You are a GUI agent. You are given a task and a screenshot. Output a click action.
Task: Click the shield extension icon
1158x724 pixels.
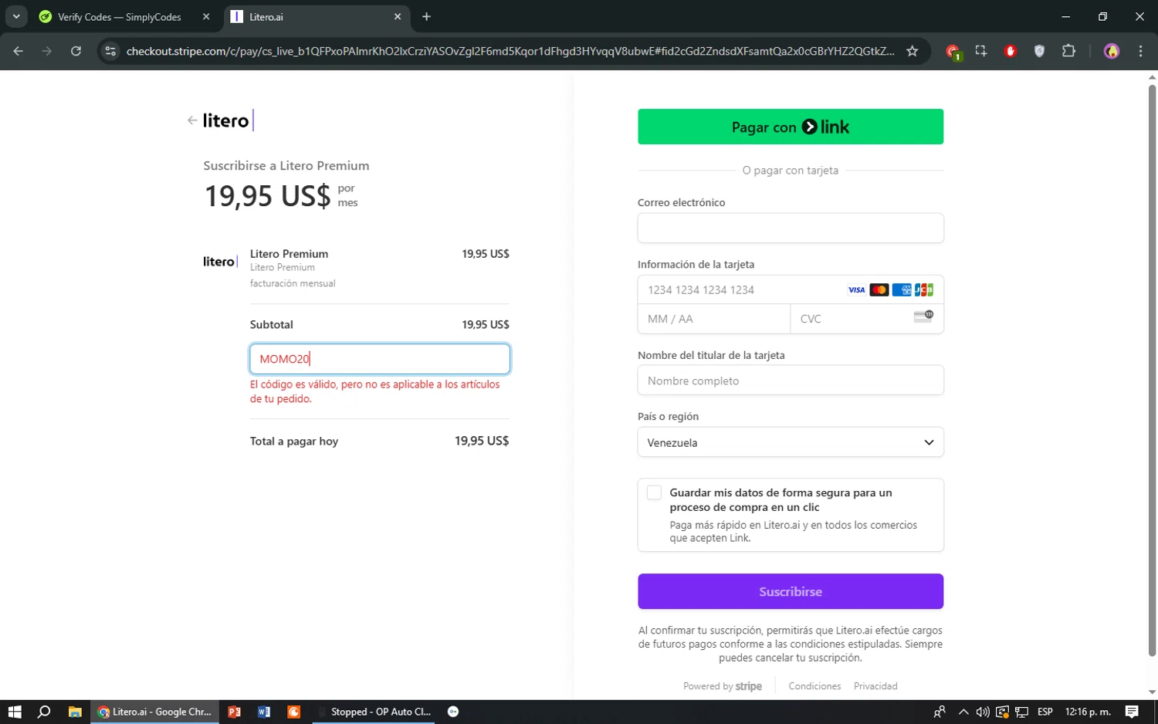point(1040,51)
